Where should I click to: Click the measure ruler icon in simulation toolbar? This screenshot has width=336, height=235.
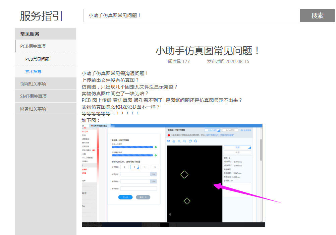tap(168, 141)
